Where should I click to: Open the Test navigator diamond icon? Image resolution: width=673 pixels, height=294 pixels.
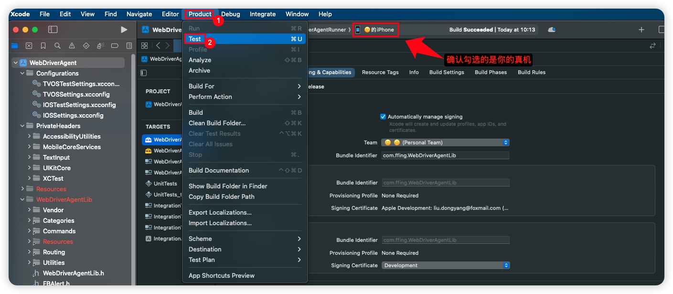(86, 46)
